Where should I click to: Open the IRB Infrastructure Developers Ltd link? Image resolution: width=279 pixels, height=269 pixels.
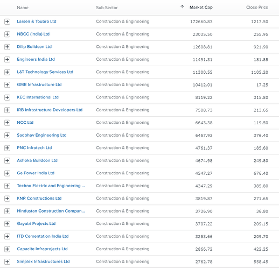(x=50, y=110)
